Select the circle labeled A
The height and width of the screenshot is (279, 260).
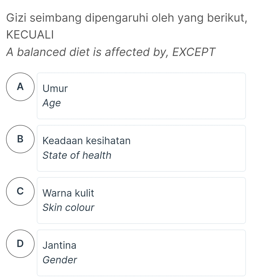[x=20, y=87]
